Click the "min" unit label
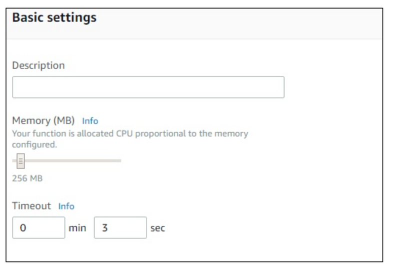400x268 pixels. pos(77,228)
